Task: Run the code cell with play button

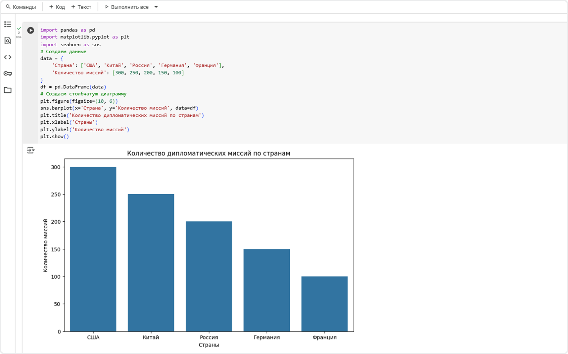Action: point(30,30)
